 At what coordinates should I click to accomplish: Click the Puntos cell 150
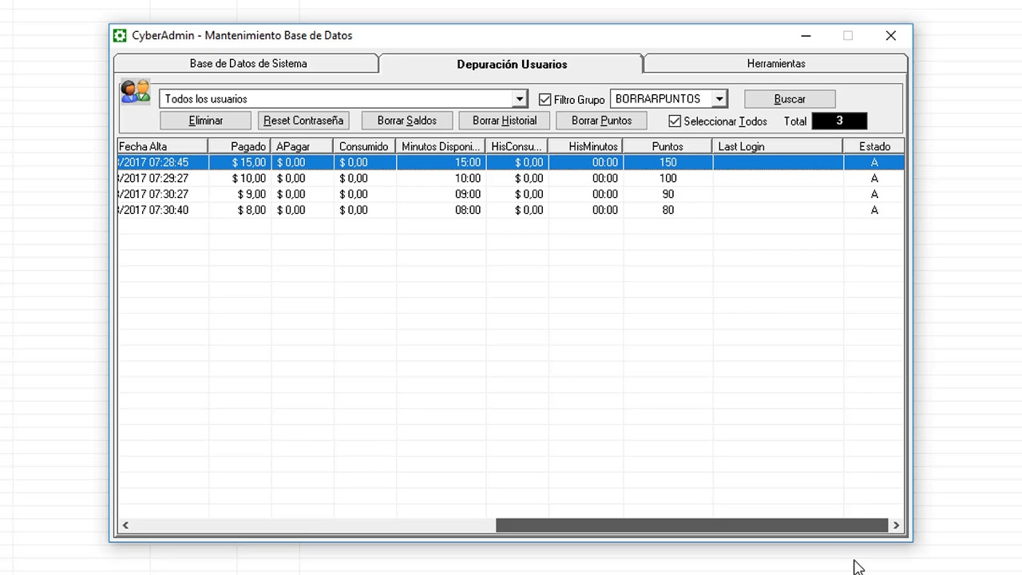tap(667, 163)
